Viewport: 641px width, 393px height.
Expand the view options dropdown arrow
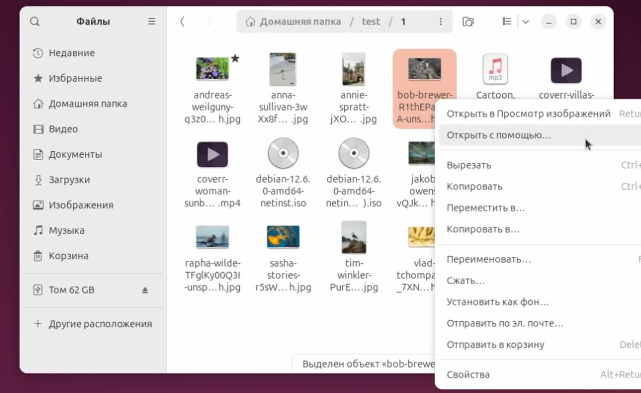[525, 22]
